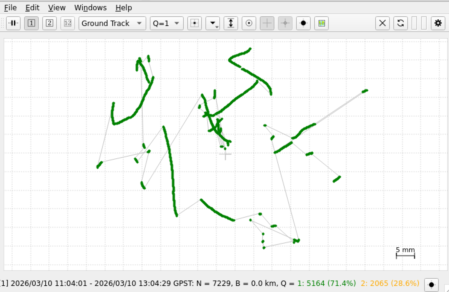449x292 pixels.
Task: Click the grayed crosshair grid icon
Action: pyautogui.click(x=267, y=23)
